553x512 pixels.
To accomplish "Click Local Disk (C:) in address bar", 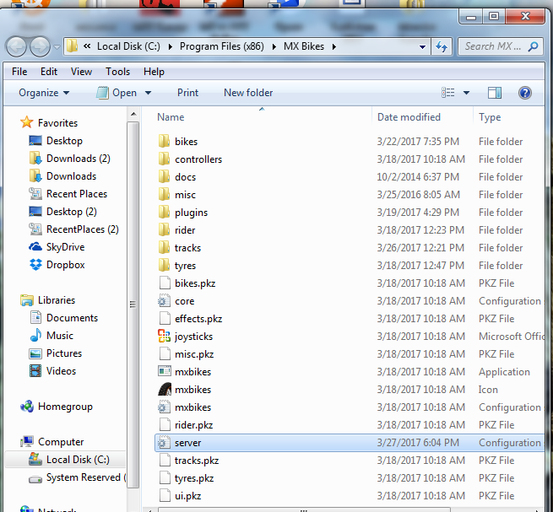I will [x=128, y=46].
